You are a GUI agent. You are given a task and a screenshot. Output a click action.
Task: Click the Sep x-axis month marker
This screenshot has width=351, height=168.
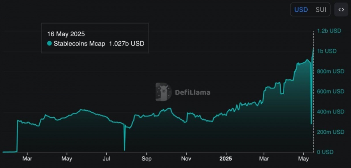(x=146, y=159)
